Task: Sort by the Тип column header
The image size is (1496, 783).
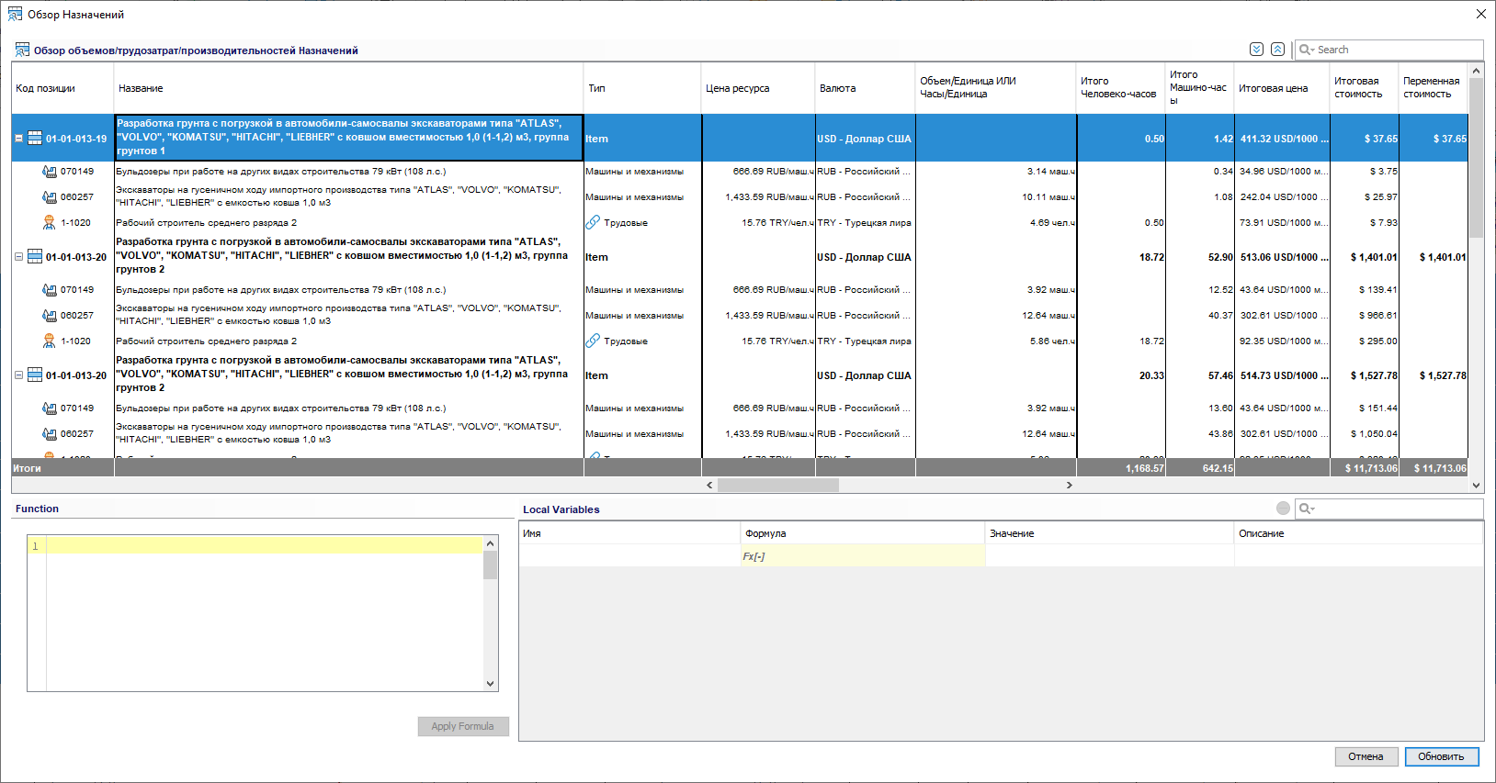Action: pyautogui.click(x=643, y=88)
